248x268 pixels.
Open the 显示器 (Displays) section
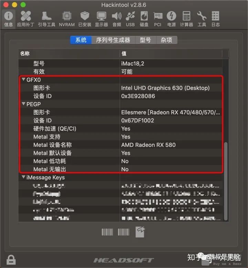[101, 19]
